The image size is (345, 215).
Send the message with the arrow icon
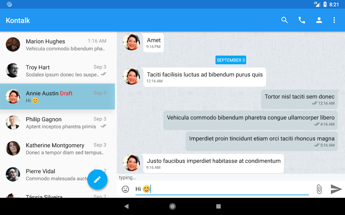tap(336, 189)
